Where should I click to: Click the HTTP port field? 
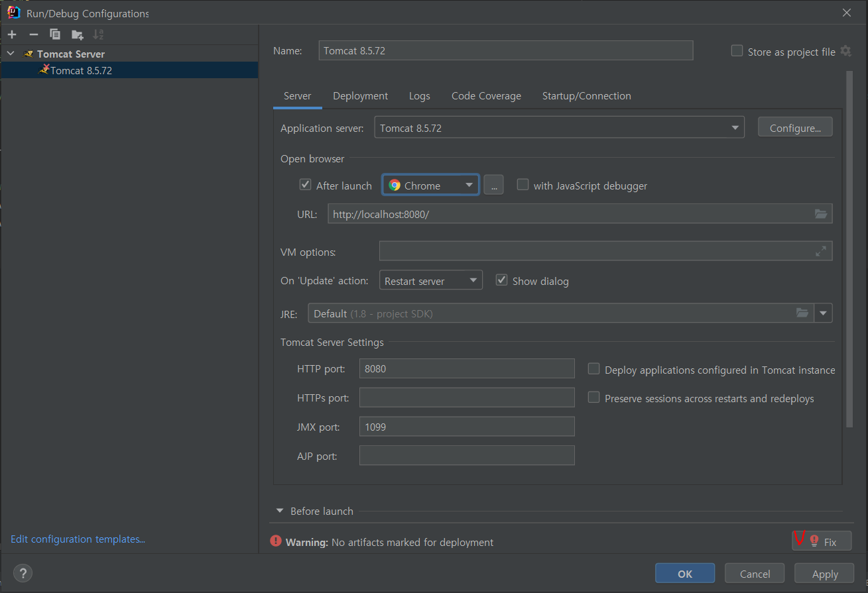pyautogui.click(x=467, y=369)
